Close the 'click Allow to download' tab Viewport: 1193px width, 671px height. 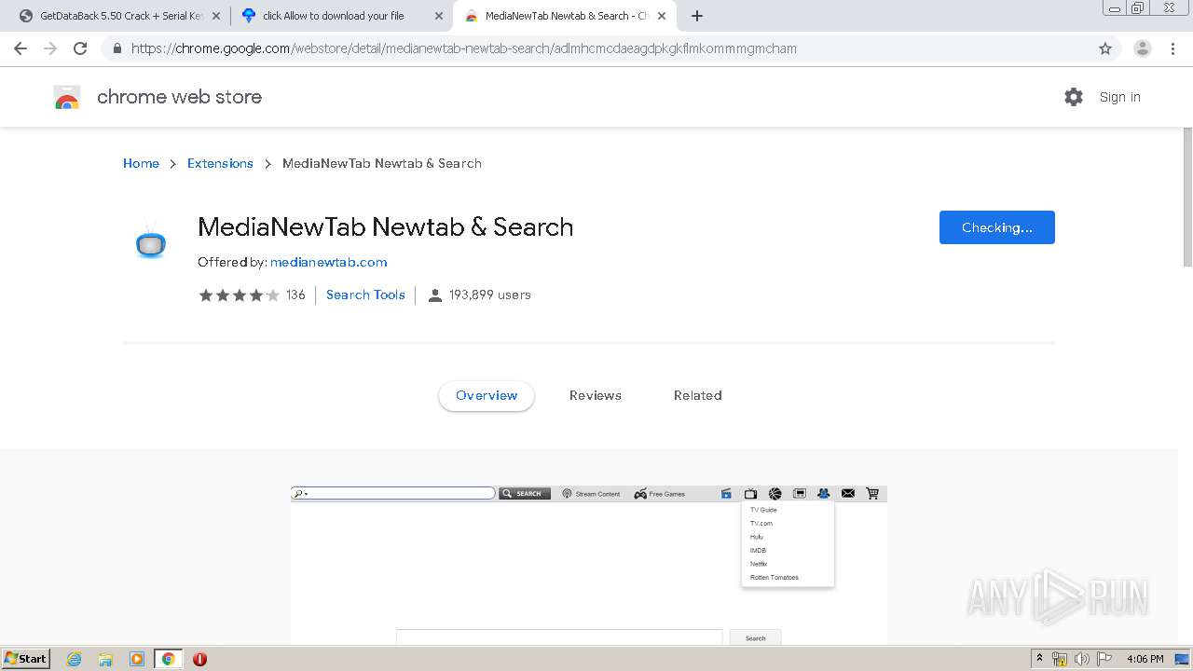click(x=439, y=16)
